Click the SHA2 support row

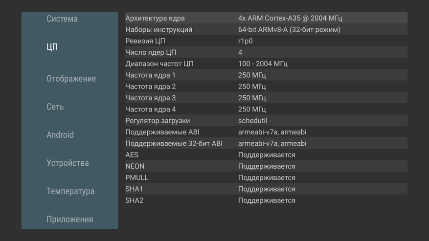[x=266, y=200]
